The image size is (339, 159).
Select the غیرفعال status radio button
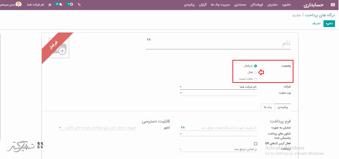click(x=255, y=66)
